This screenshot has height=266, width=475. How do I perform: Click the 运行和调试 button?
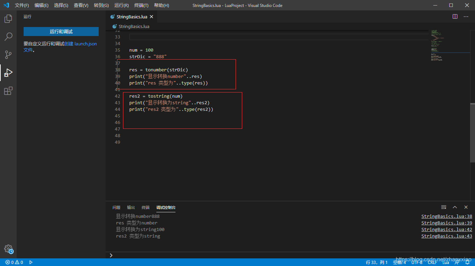pos(61,32)
